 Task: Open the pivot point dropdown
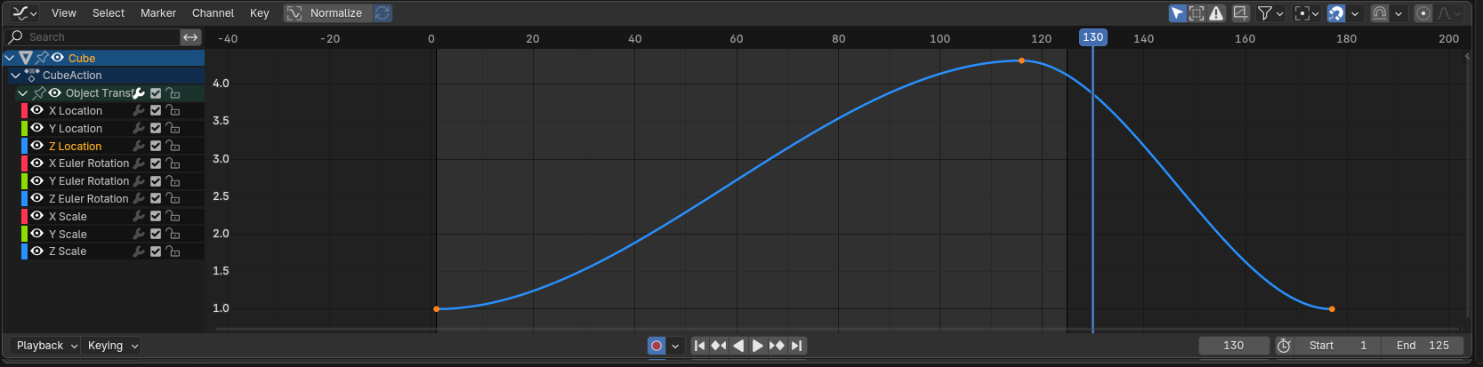click(x=1307, y=13)
